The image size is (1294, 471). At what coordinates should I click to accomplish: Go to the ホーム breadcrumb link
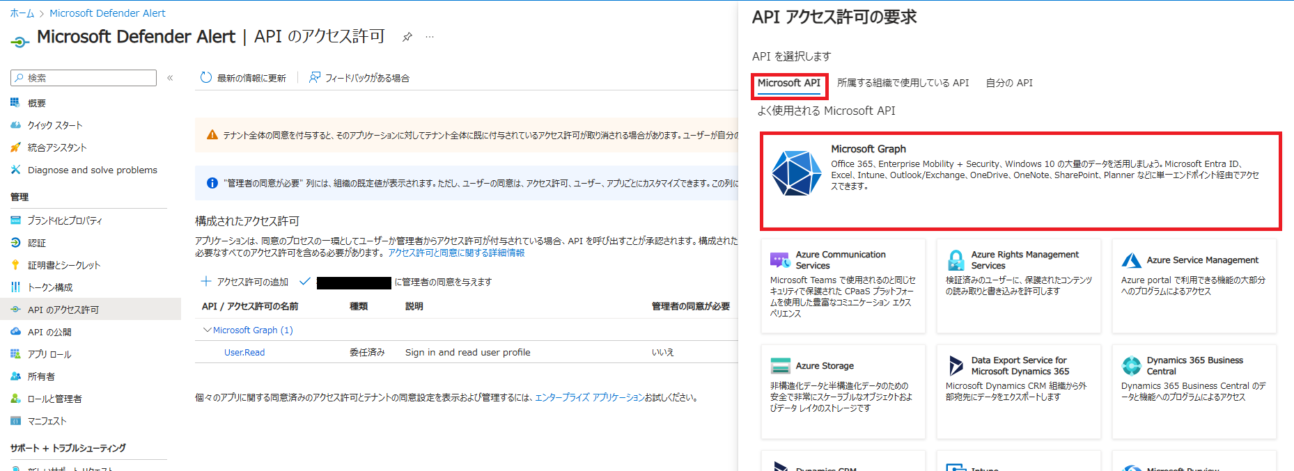point(22,13)
